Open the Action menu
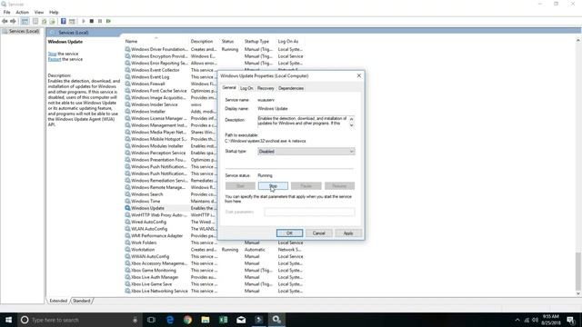Viewport: 582px width, 327px height. [x=22, y=12]
